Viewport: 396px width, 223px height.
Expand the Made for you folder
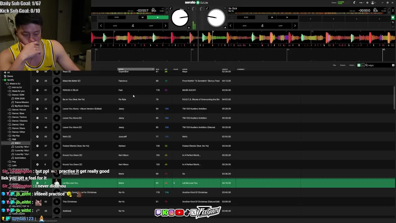7,91
